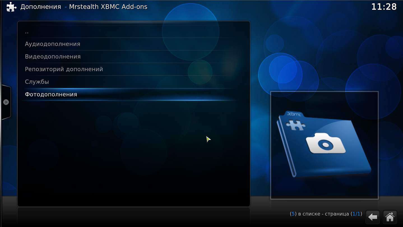This screenshot has width=403, height=227.
Task: Click the photo add-ons folder thumbnail
Action: 324,145
